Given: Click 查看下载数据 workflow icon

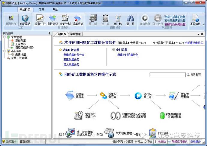Looking at the screenshot, I should point(174,95).
